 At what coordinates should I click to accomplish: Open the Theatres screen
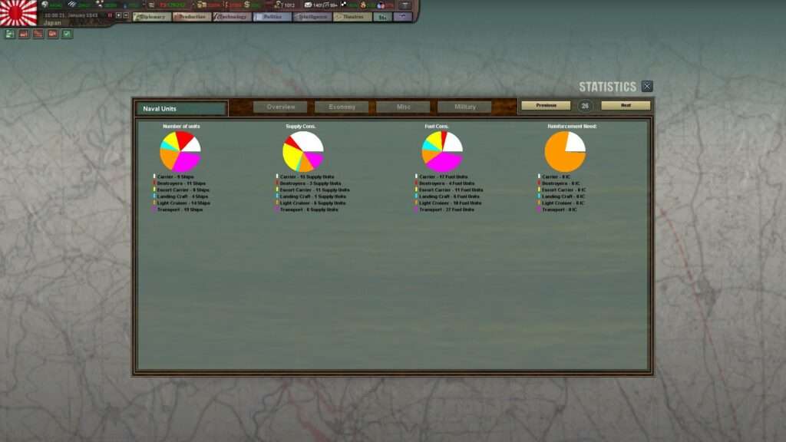(352, 17)
